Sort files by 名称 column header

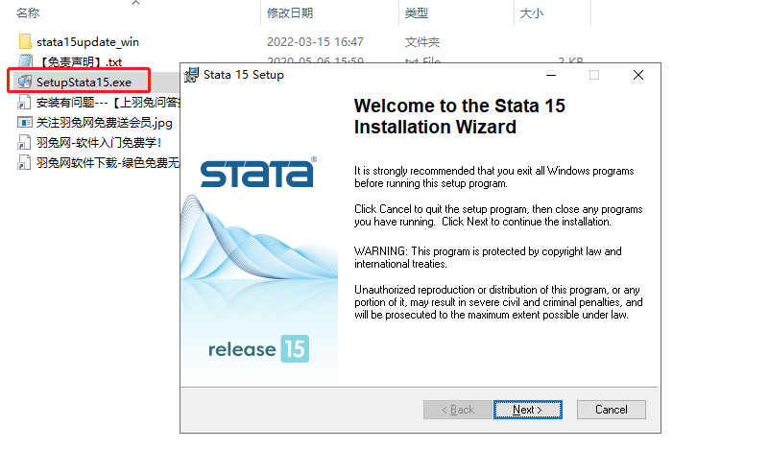click(29, 13)
